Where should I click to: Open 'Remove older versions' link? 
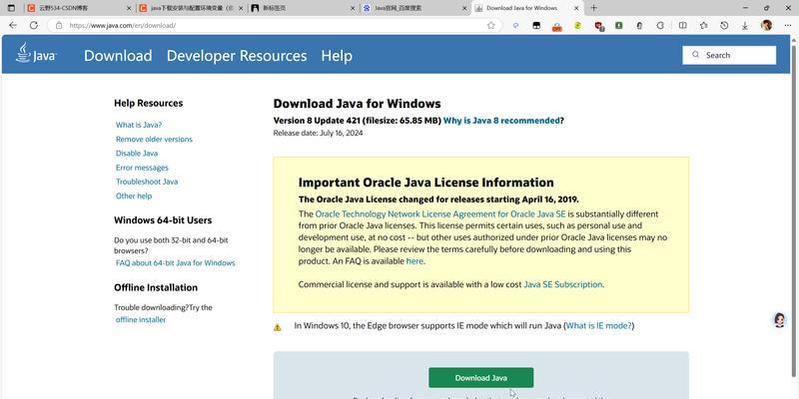[x=154, y=139]
